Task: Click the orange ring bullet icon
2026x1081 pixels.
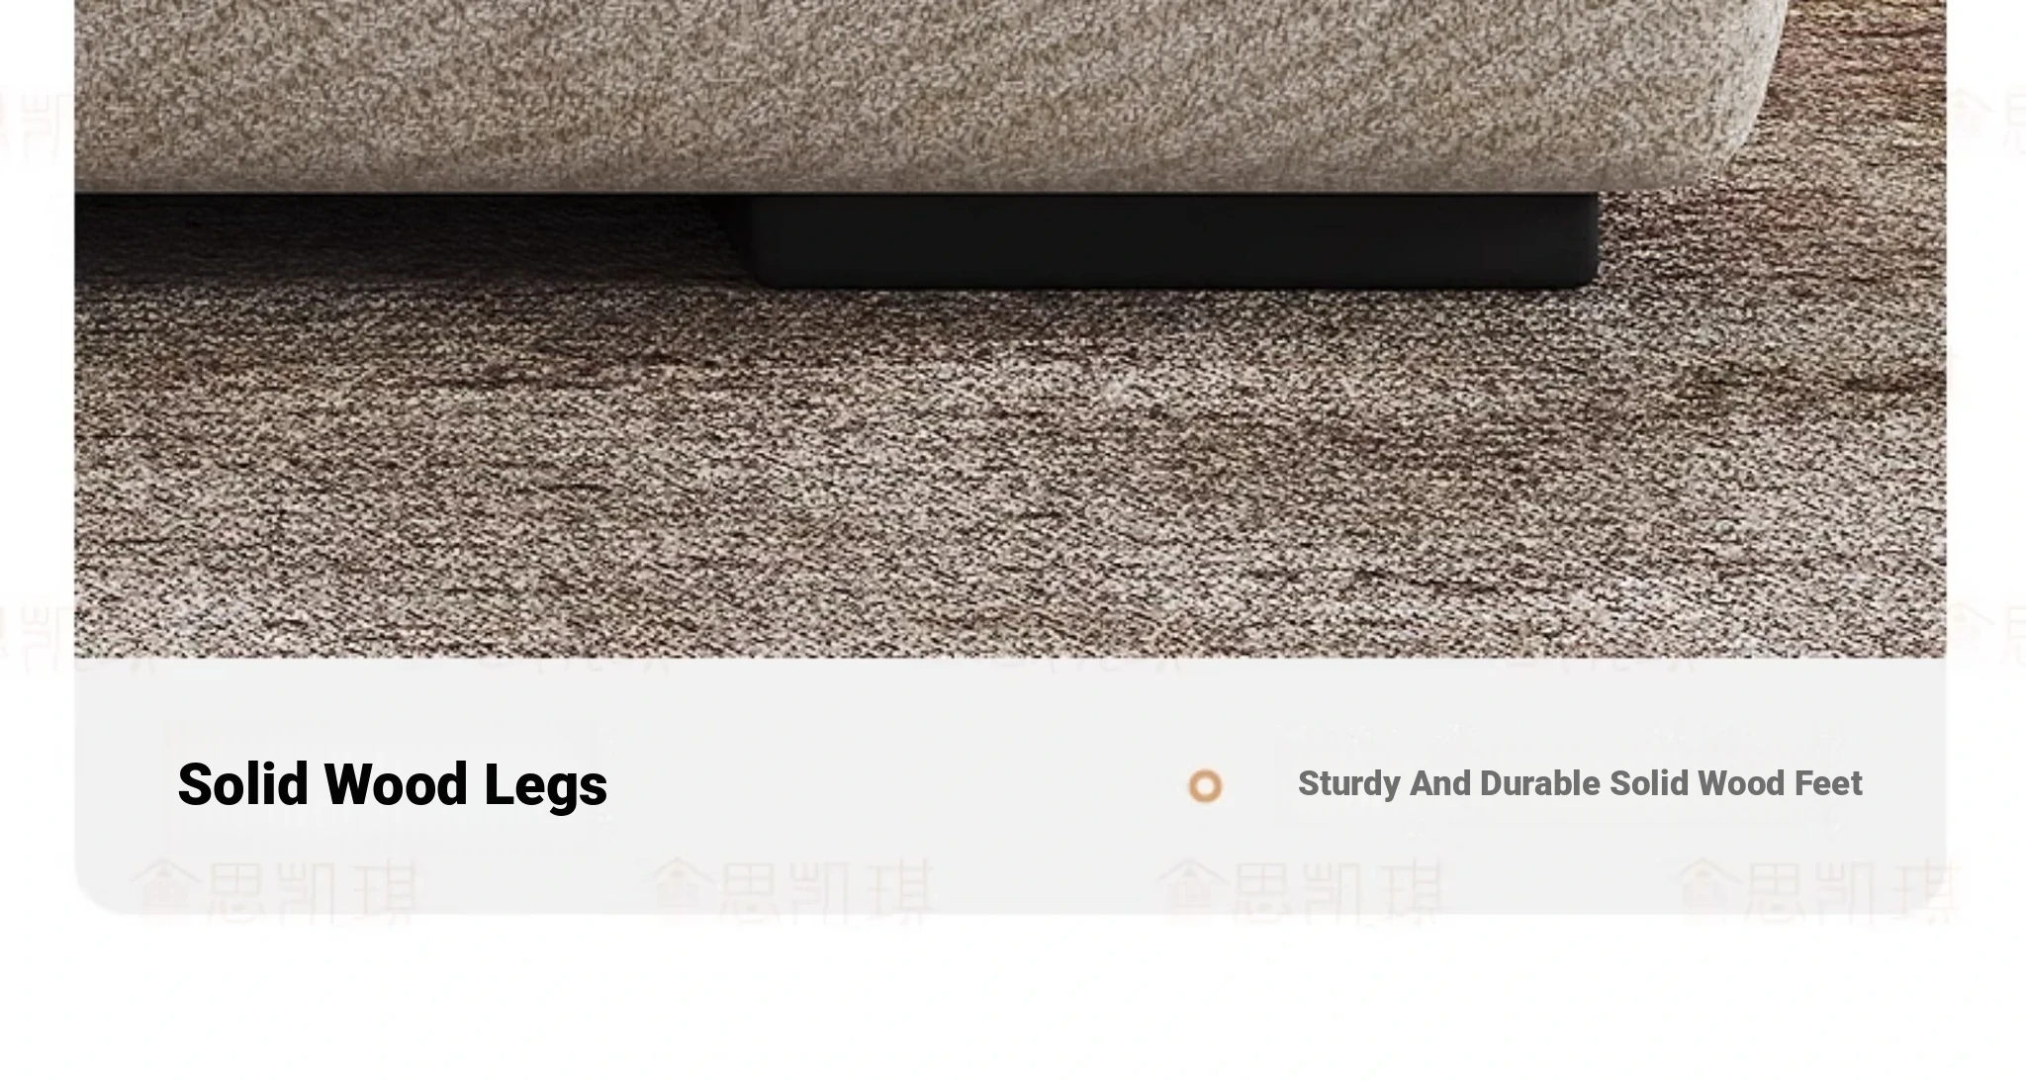Action: [x=1205, y=786]
